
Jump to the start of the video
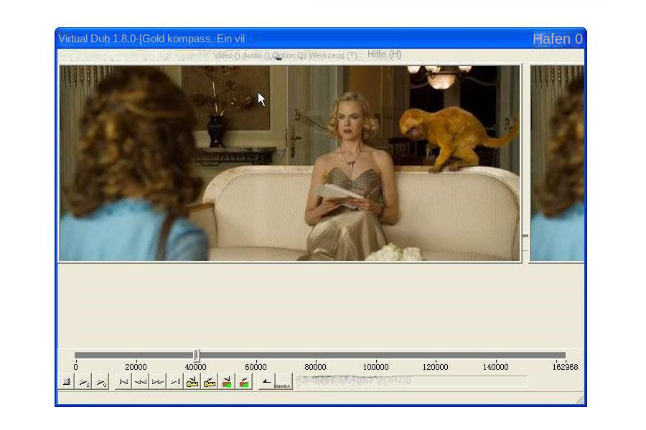click(x=123, y=382)
